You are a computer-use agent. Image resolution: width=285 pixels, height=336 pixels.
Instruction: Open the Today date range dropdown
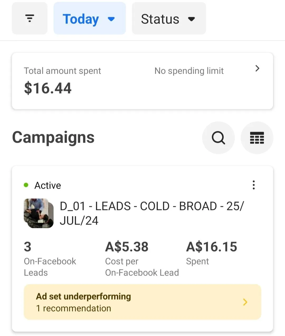tap(81, 19)
